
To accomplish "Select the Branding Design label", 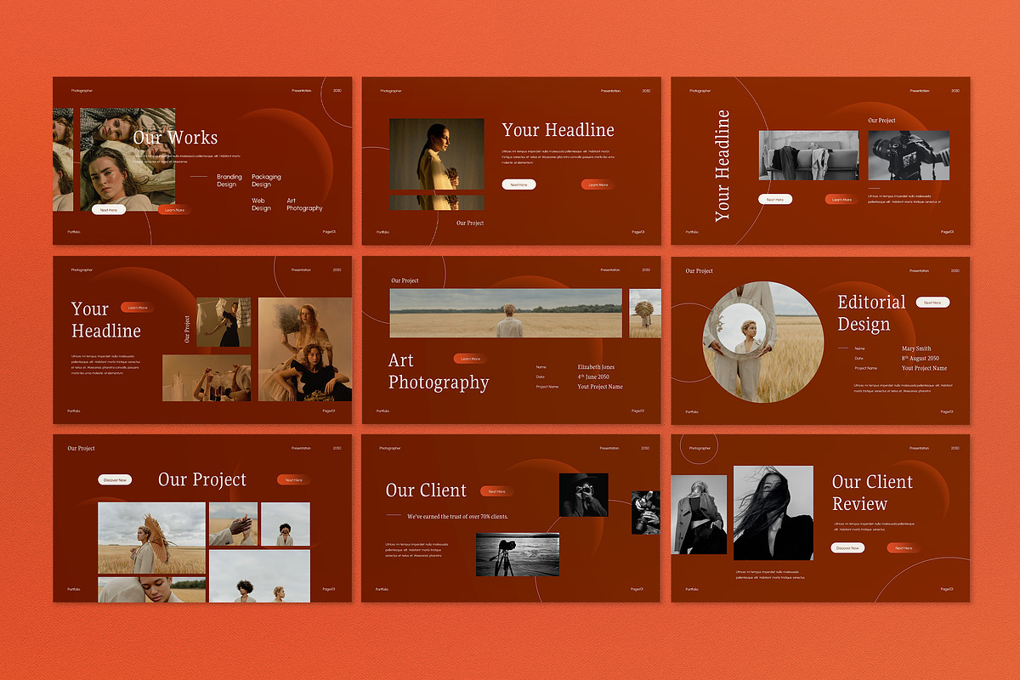I will click(x=228, y=180).
